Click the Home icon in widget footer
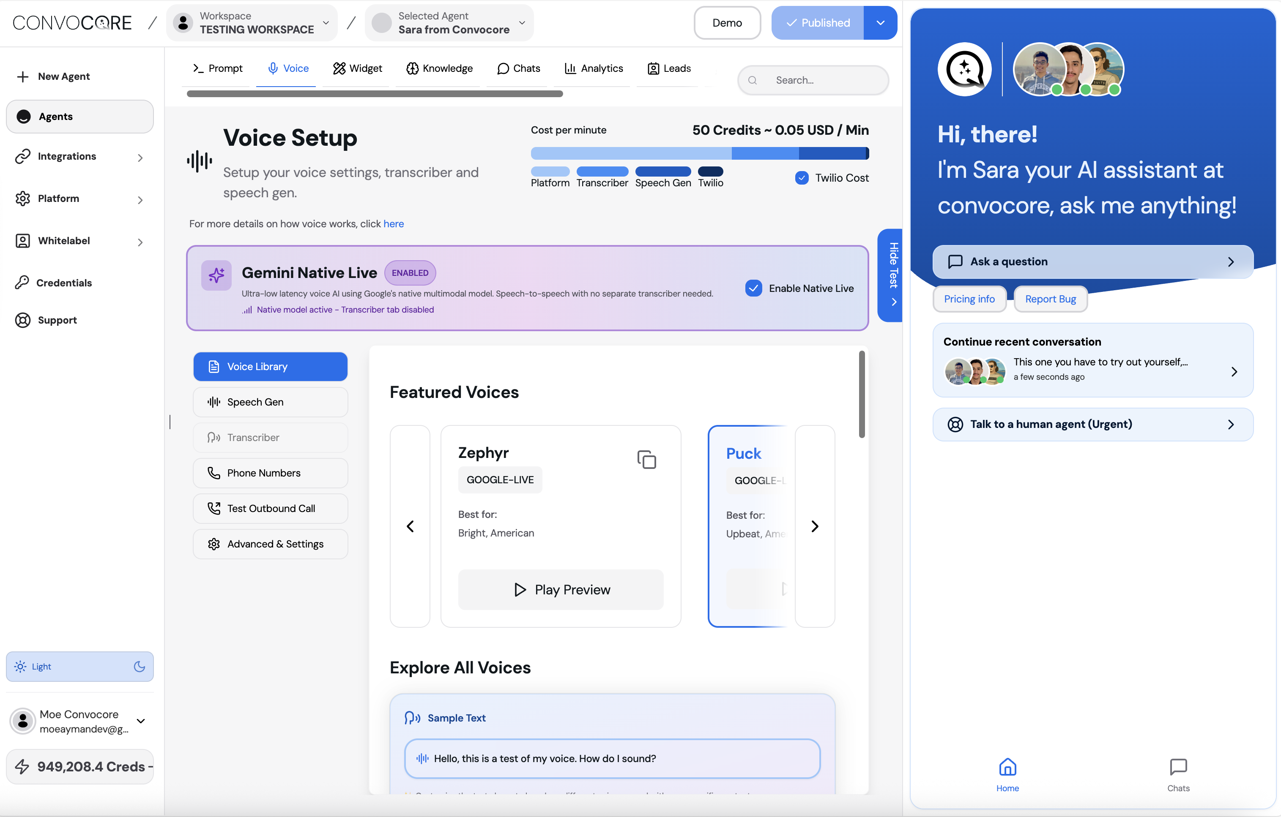Screen dimensions: 1281x817 click(1007, 768)
